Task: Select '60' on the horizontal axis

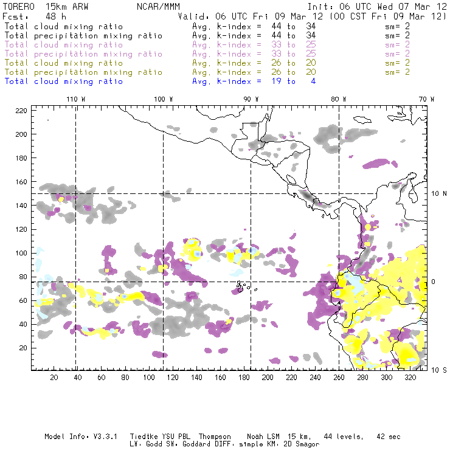Action: 102,378
